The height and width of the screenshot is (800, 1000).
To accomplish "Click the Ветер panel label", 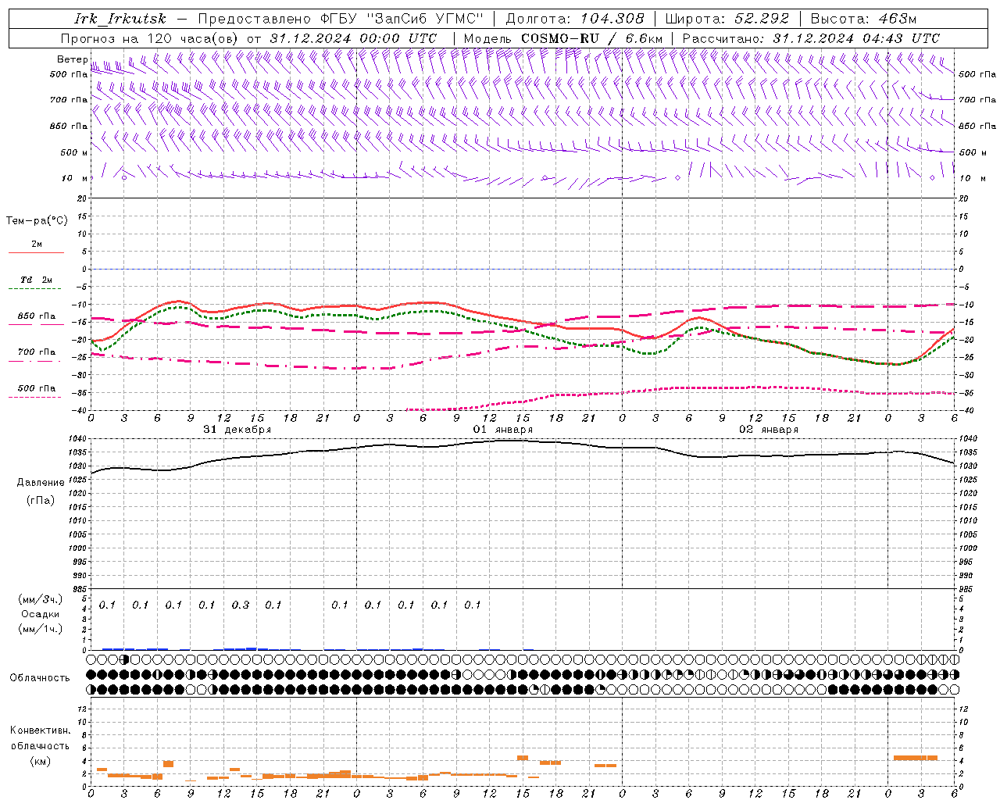I will point(73,59).
